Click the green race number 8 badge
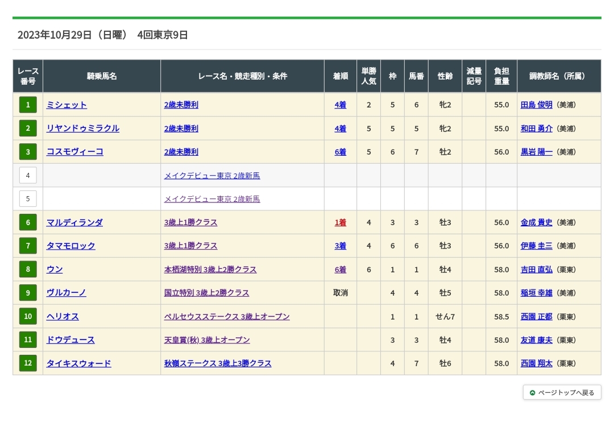 click(x=28, y=269)
